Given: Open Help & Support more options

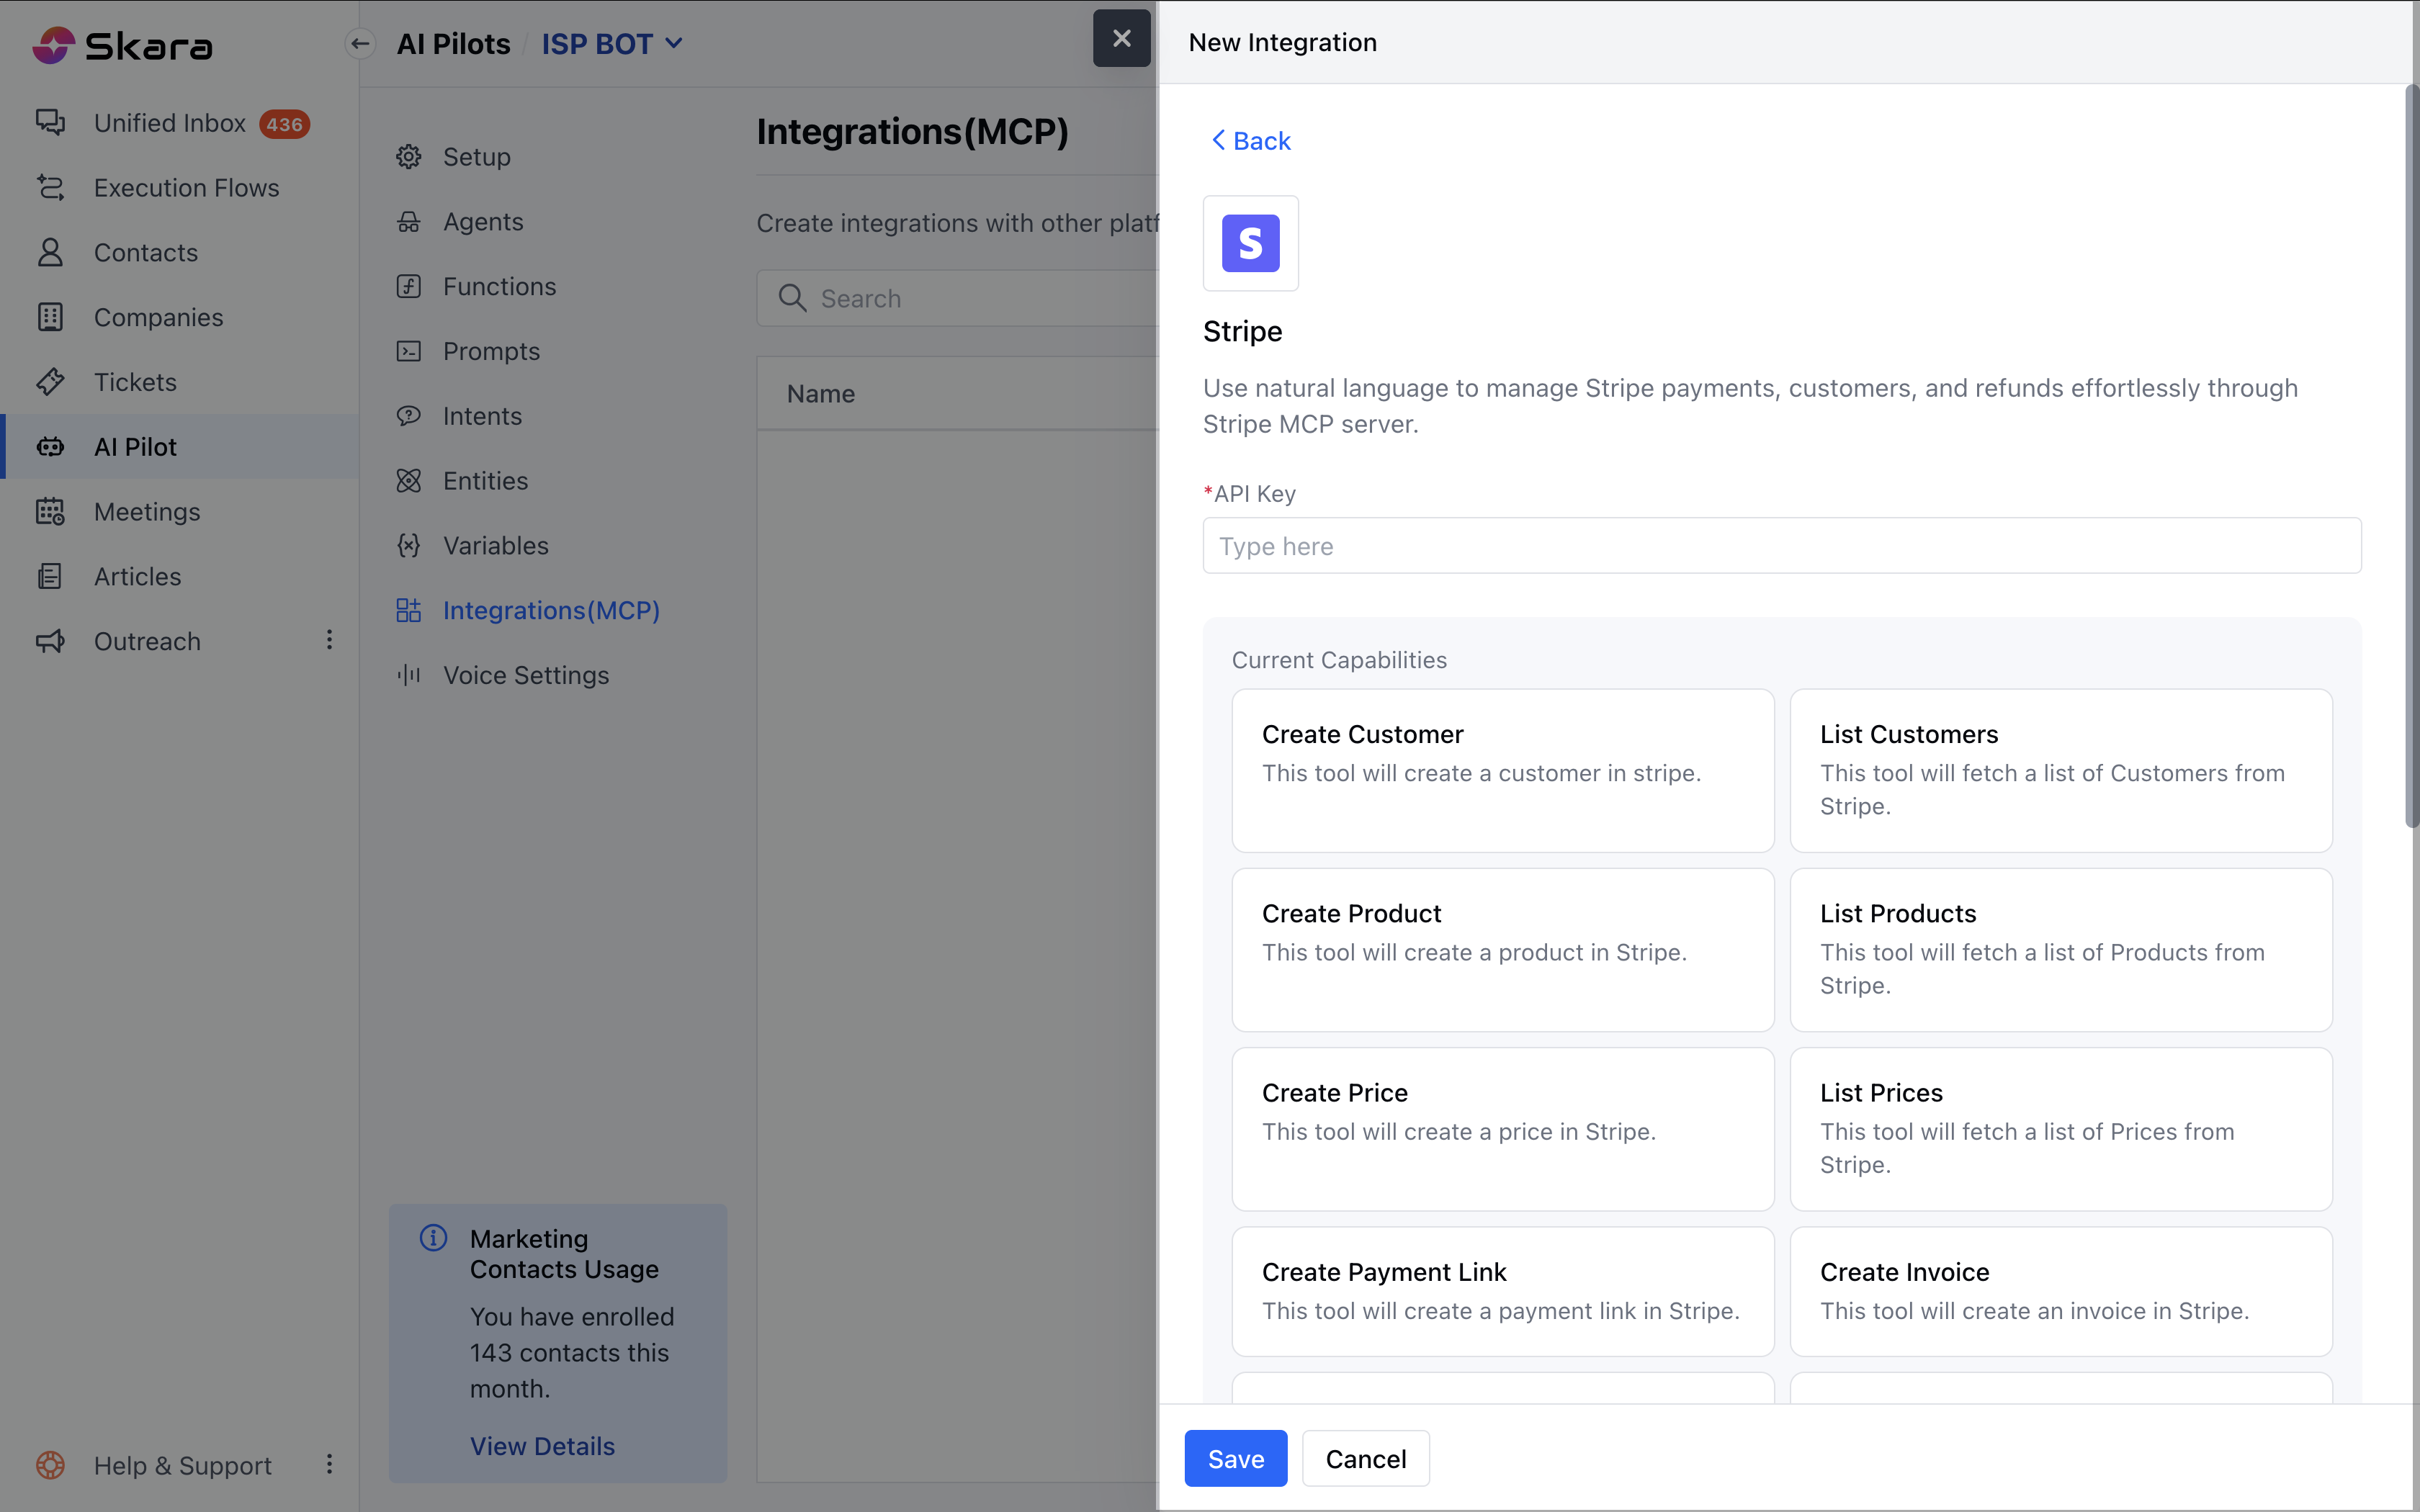Looking at the screenshot, I should pyautogui.click(x=329, y=1464).
